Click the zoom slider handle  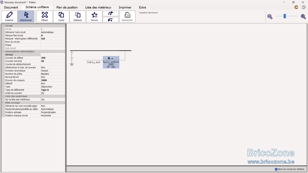point(285,16)
